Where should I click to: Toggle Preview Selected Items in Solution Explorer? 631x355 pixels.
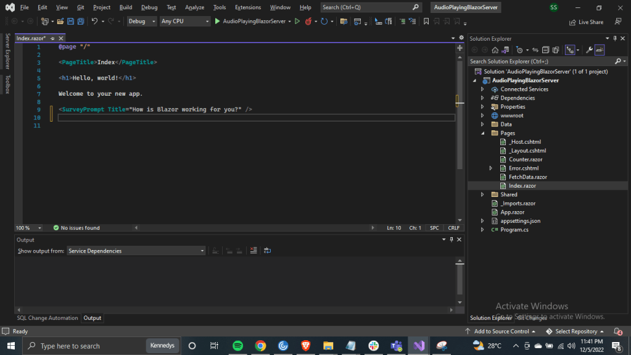coord(599,50)
